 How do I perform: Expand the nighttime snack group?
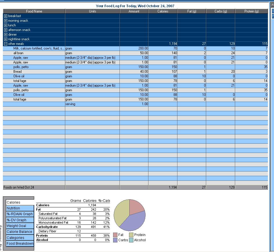pos(6,39)
